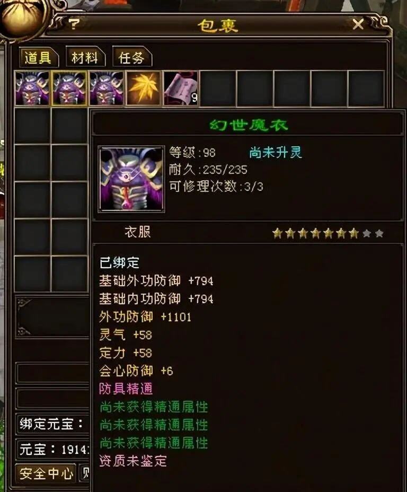Click the highlighted second armor item

[69, 88]
